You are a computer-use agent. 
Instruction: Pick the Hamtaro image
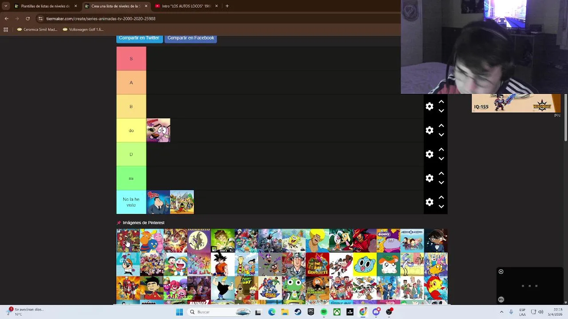tap(388, 265)
